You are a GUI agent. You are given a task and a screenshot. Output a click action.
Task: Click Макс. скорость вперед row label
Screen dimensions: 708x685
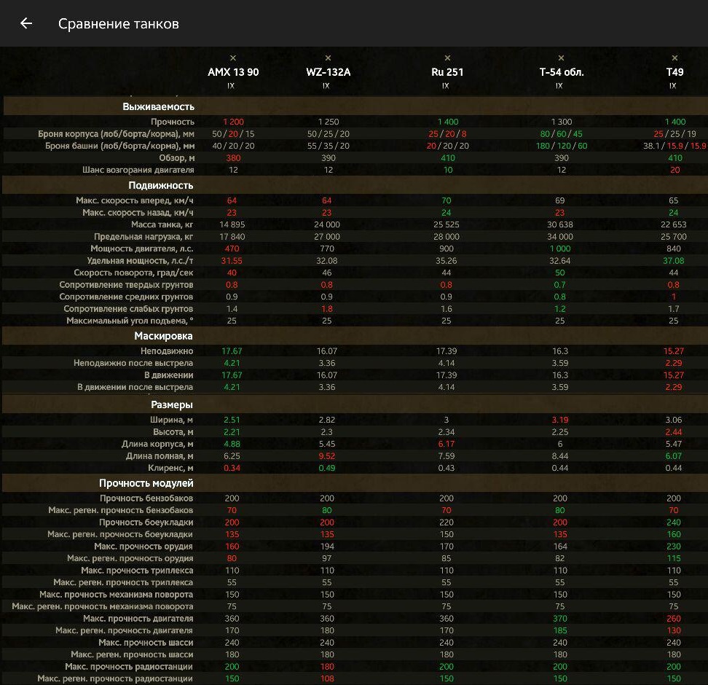coord(135,200)
